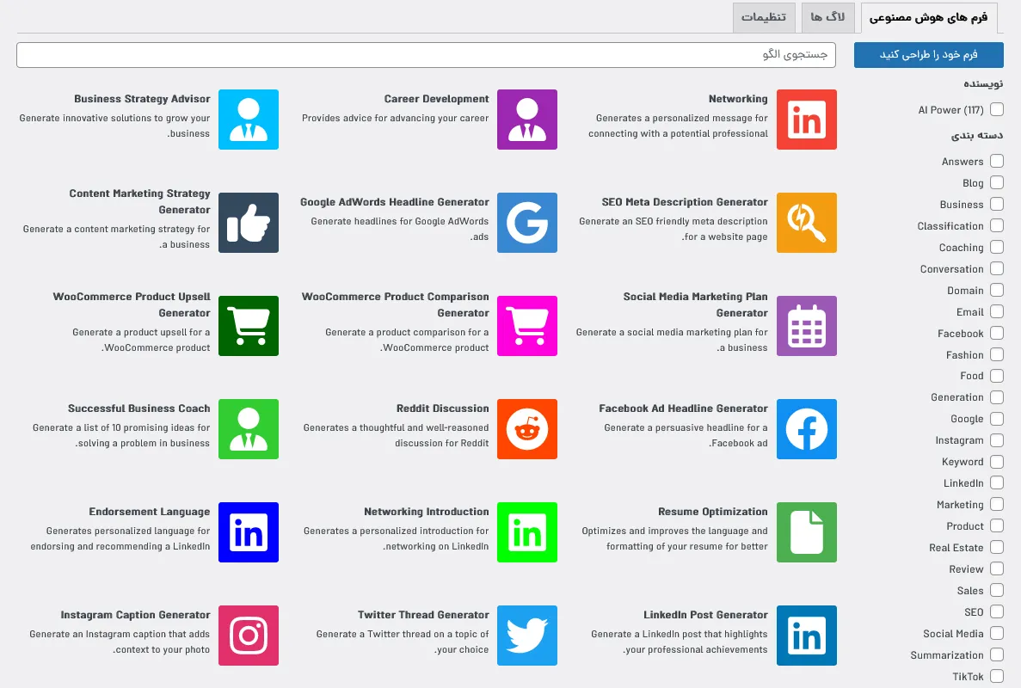Viewport: 1021px width, 688px height.
Task: Check the Generation category box
Action: tap(996, 396)
